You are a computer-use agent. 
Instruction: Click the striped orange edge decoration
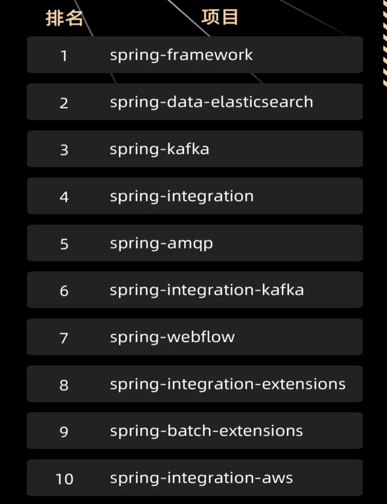[385, 44]
